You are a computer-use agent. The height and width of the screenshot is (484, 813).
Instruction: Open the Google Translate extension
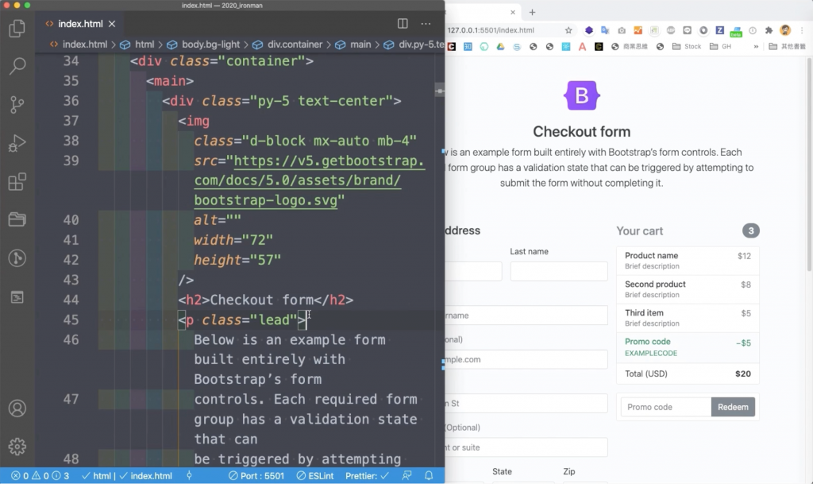[605, 30]
